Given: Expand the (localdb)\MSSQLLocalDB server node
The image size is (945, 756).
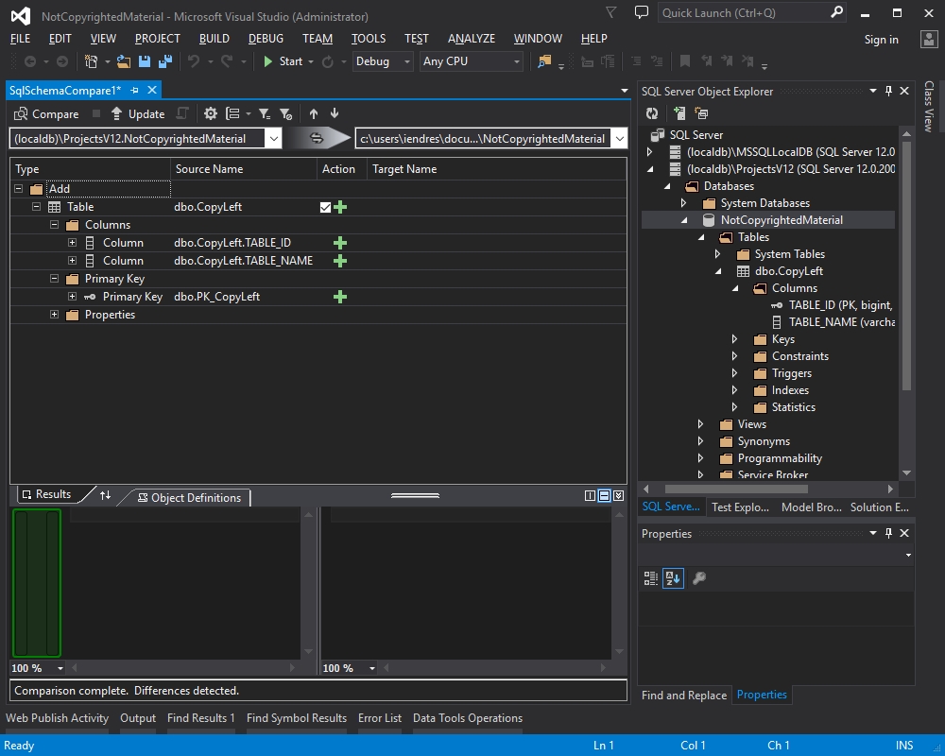Looking at the screenshot, I should pyautogui.click(x=650, y=152).
